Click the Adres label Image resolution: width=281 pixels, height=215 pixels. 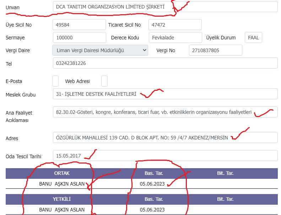click(x=12, y=138)
